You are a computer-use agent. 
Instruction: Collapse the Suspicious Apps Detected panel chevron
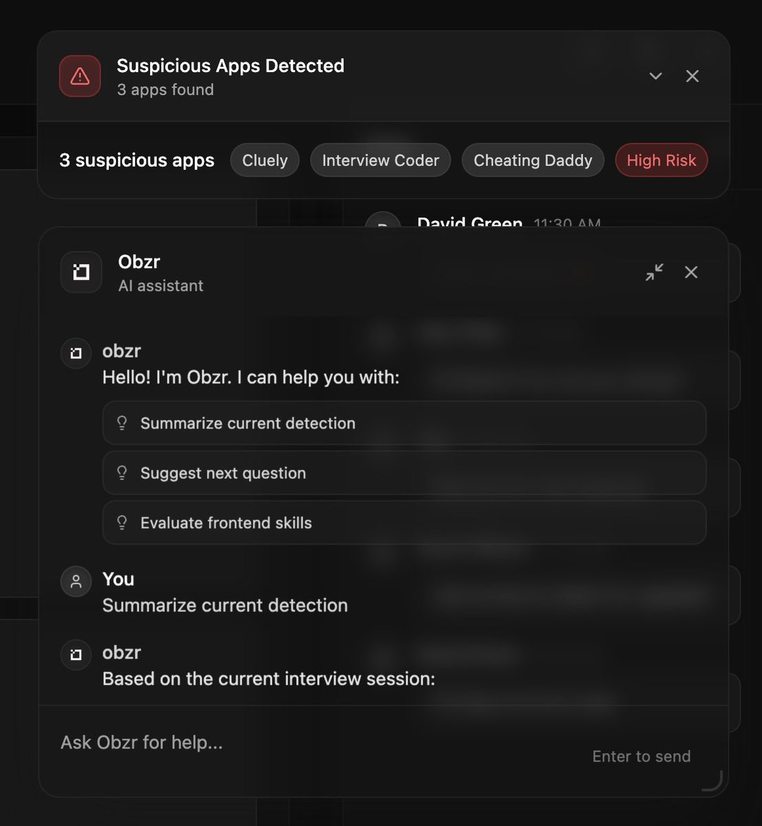pyautogui.click(x=655, y=76)
